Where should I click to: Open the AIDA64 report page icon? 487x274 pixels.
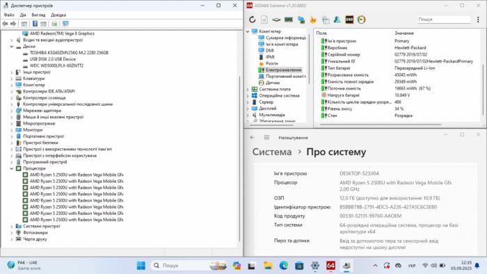(x=264, y=19)
